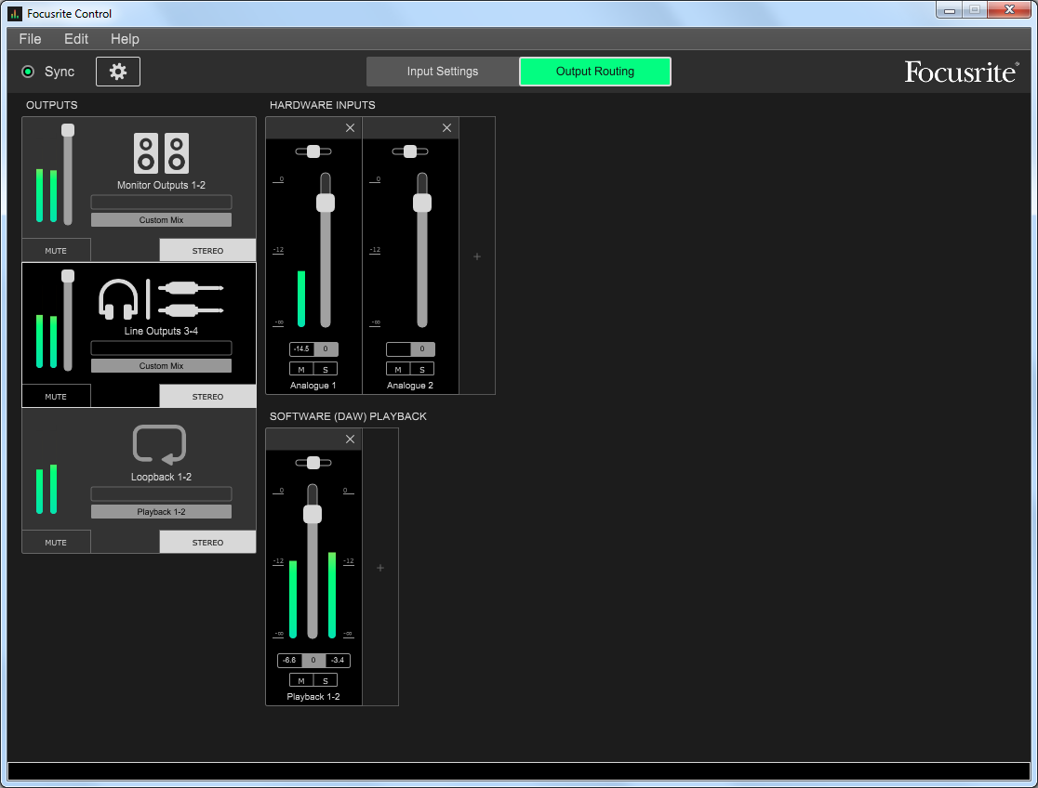Remove Playback 1-2 channel with X icon
The width and height of the screenshot is (1038, 788).
click(350, 440)
